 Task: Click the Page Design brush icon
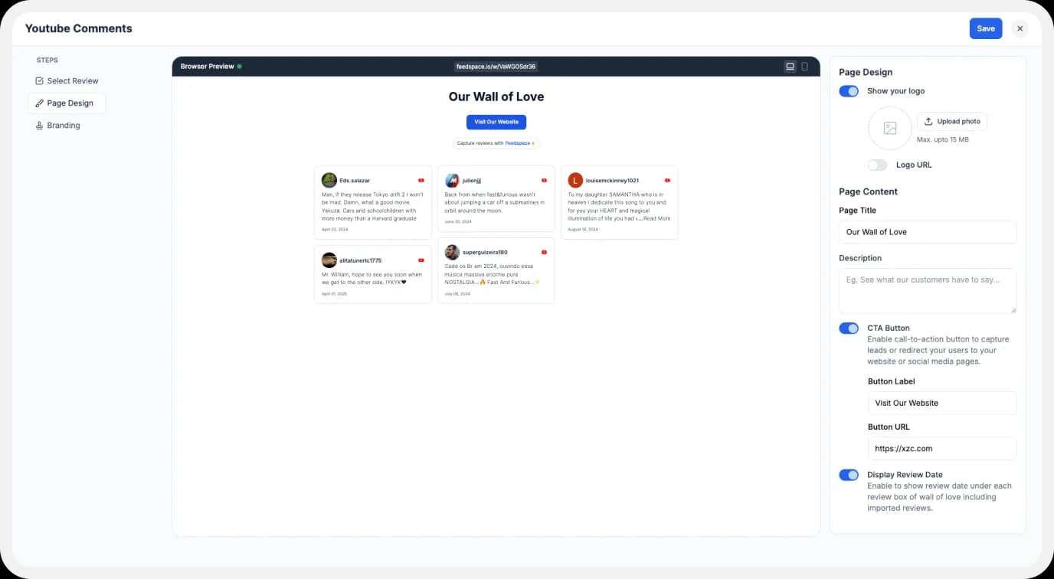[x=40, y=103]
